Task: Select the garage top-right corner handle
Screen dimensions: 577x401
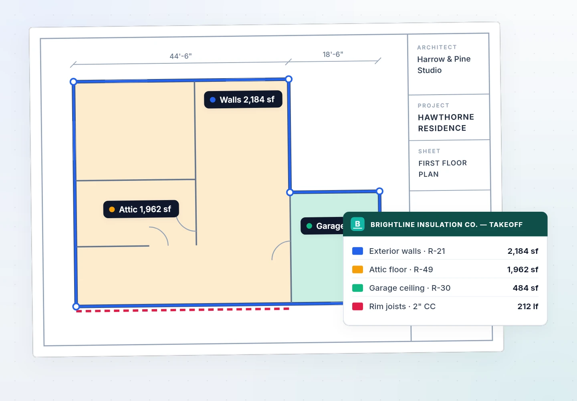Action: (x=380, y=191)
